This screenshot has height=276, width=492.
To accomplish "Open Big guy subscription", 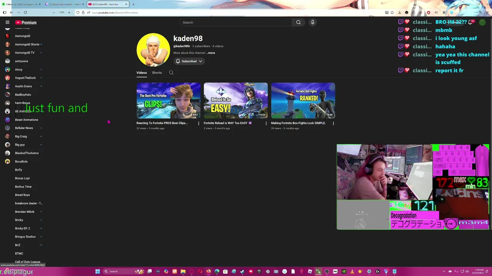I will pos(20,145).
